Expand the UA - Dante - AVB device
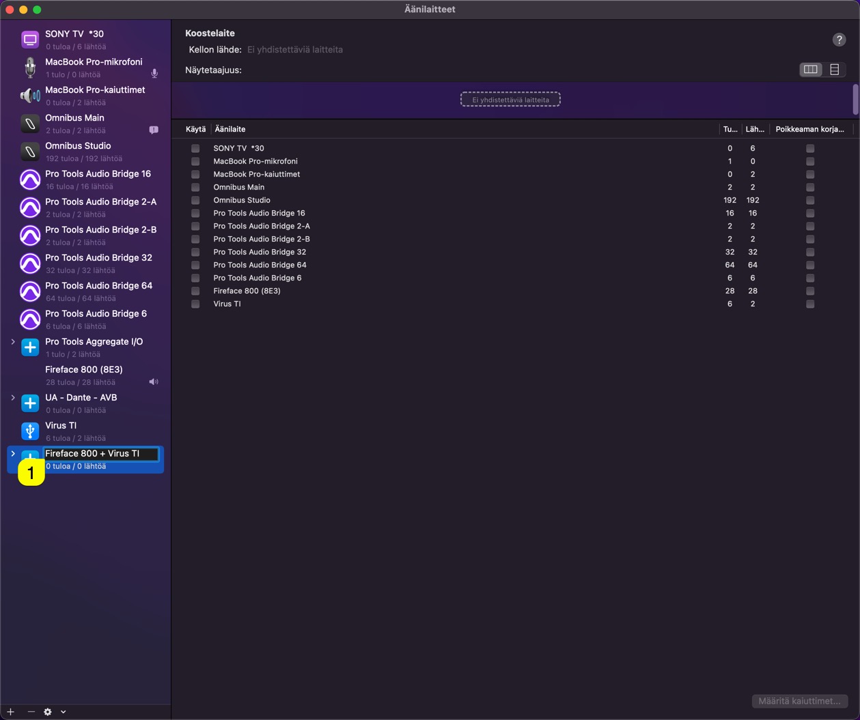860x720 pixels. 13,397
